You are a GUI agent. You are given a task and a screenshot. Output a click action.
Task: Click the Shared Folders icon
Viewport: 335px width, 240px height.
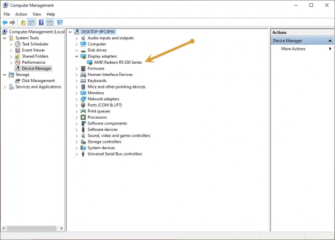click(x=18, y=56)
